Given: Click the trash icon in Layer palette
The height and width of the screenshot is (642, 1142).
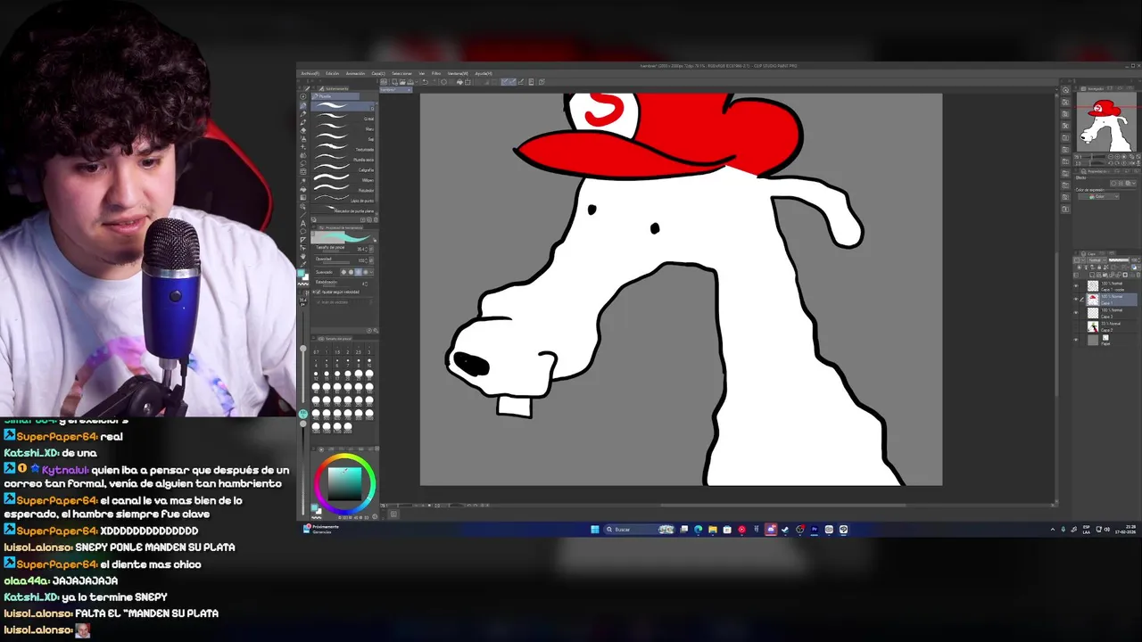Looking at the screenshot, I should [x=1138, y=275].
